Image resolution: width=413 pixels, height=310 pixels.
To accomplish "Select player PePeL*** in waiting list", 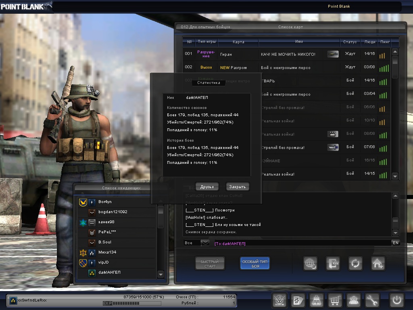I will coord(117,232).
